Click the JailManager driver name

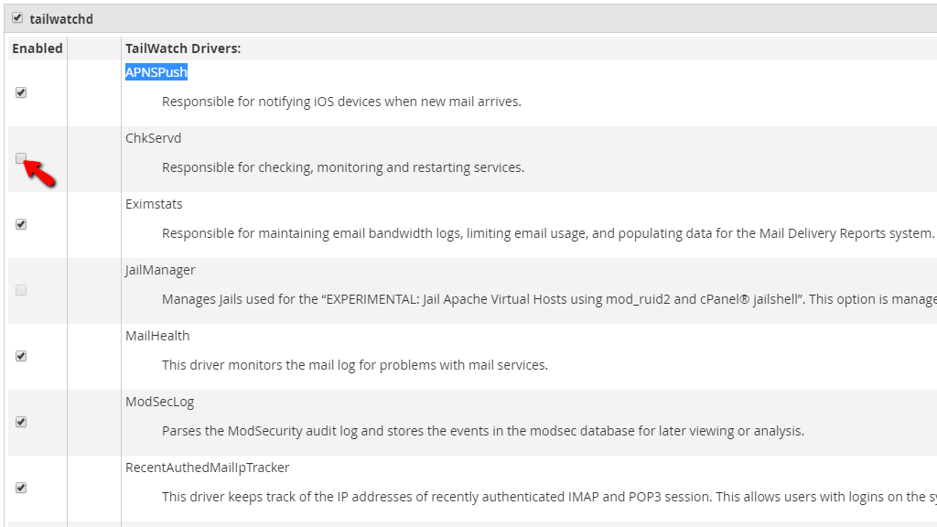point(160,270)
